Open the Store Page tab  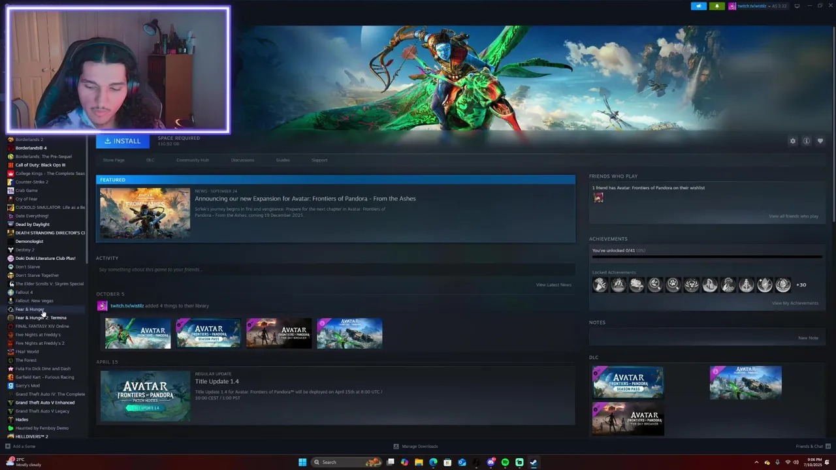tap(114, 160)
